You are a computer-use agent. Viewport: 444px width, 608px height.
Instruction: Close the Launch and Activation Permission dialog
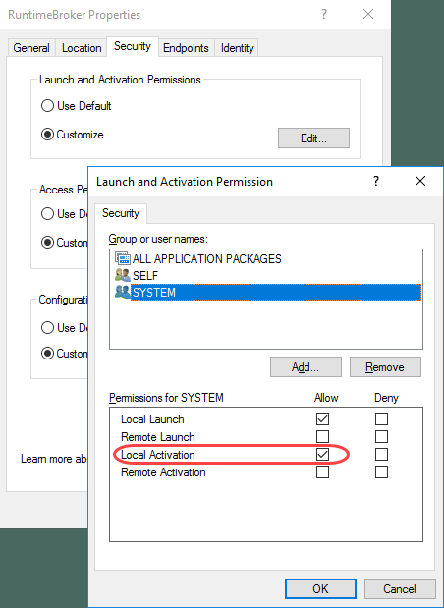[x=420, y=181]
